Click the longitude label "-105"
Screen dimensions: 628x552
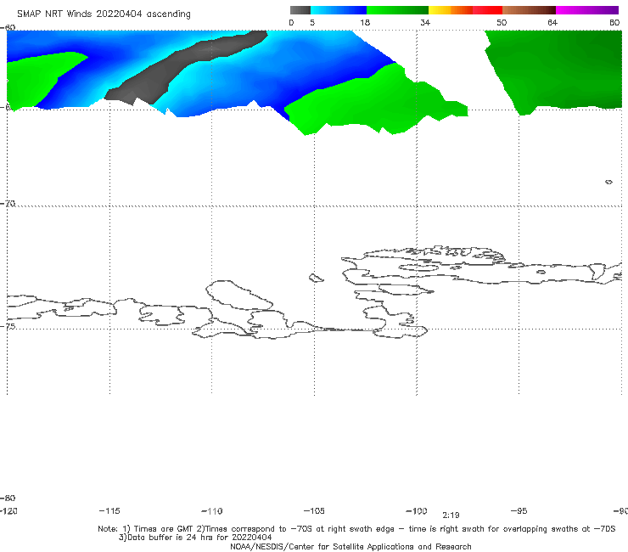tap(314, 510)
